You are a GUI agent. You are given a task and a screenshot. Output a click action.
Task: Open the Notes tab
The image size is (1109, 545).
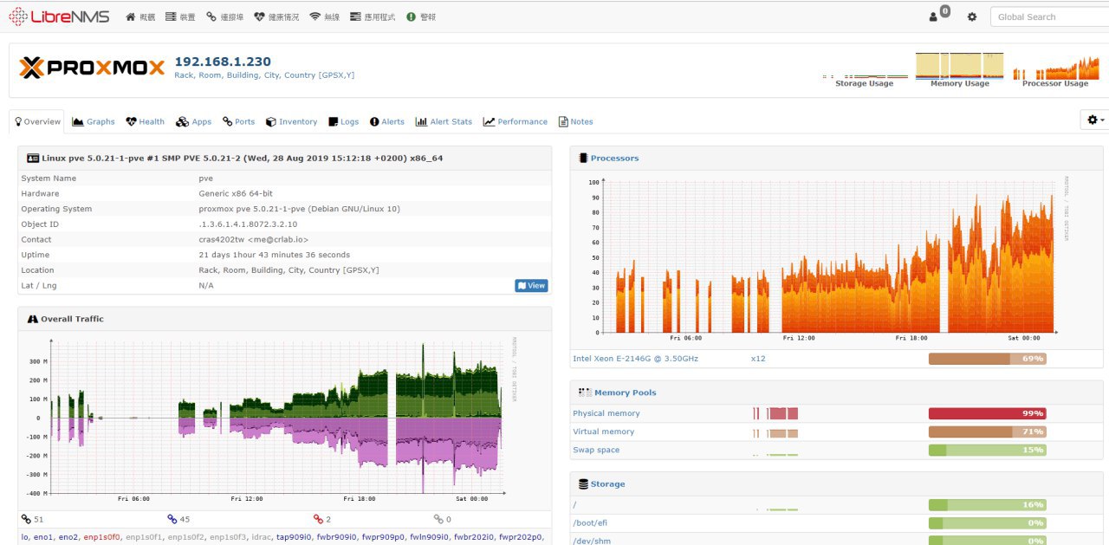[576, 122]
